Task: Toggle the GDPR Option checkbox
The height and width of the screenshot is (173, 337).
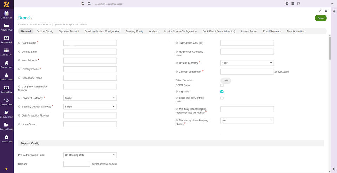Action: pyautogui.click(x=222, y=85)
